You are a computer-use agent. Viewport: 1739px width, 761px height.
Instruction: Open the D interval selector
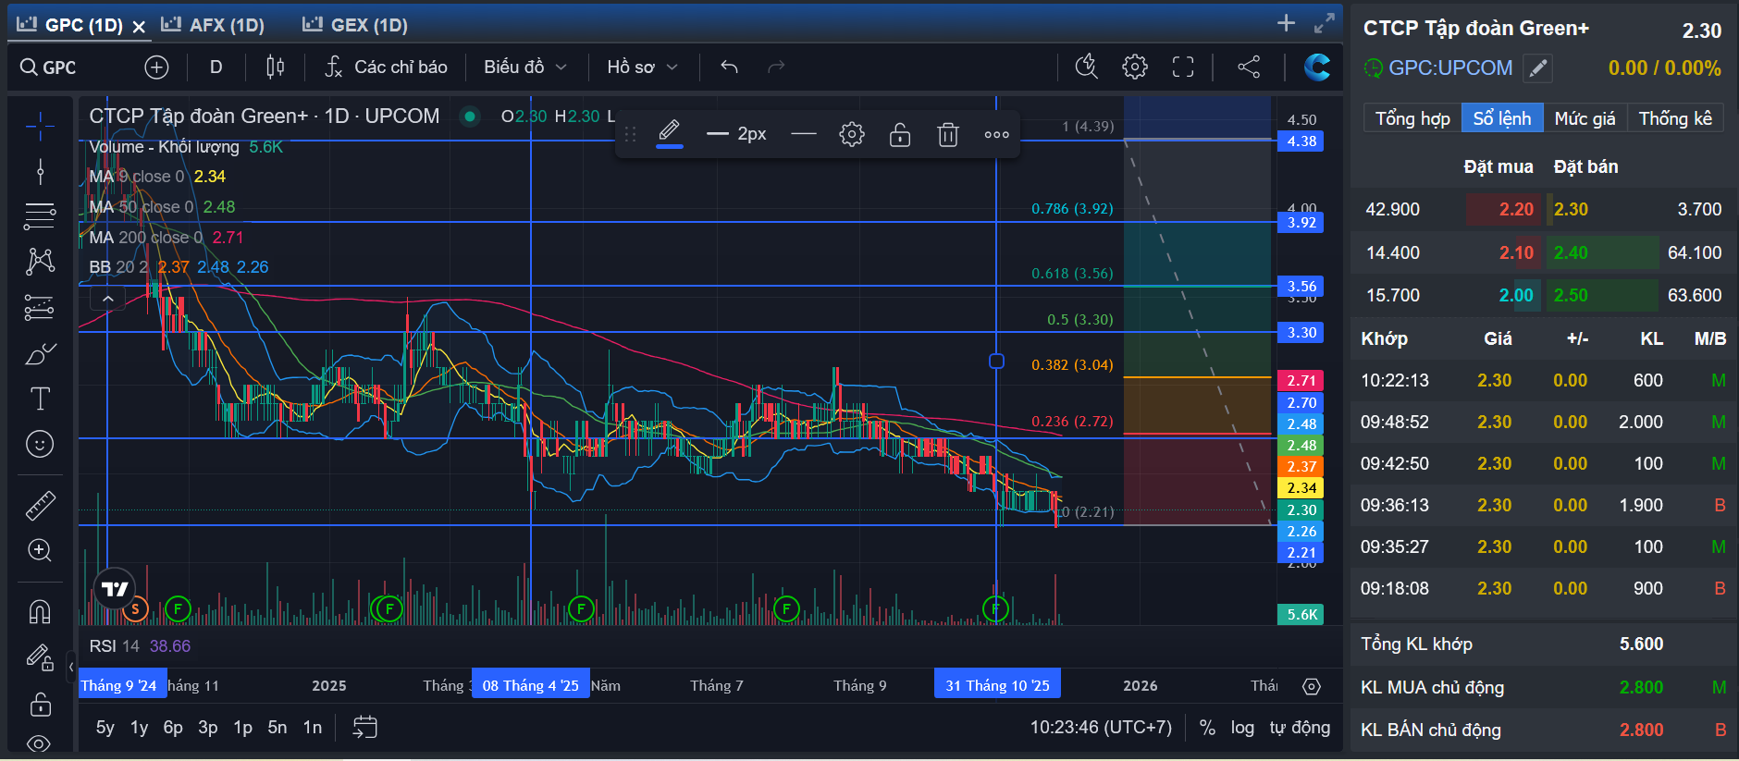[216, 67]
